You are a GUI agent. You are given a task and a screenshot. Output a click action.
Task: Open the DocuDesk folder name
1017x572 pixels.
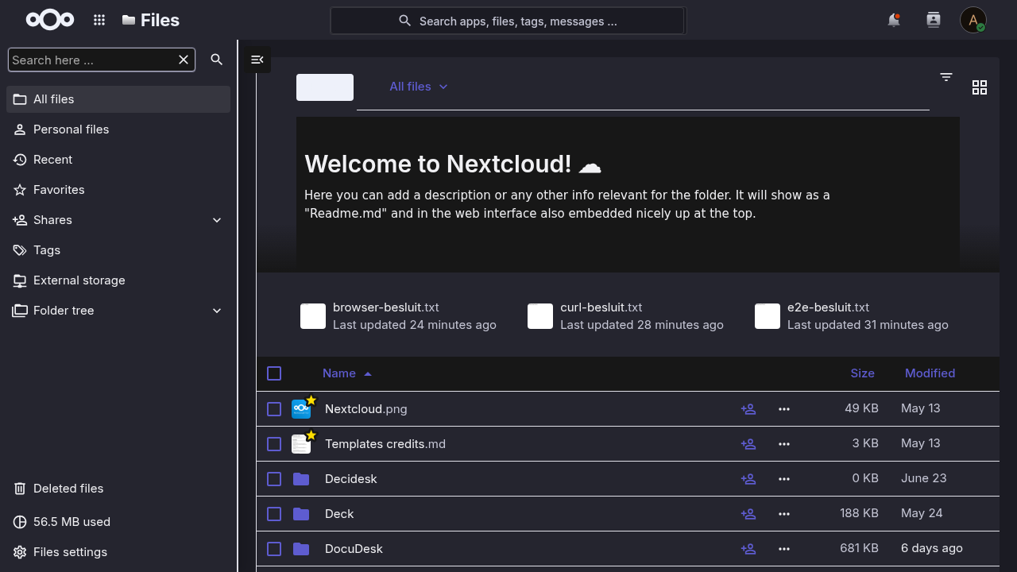354,549
